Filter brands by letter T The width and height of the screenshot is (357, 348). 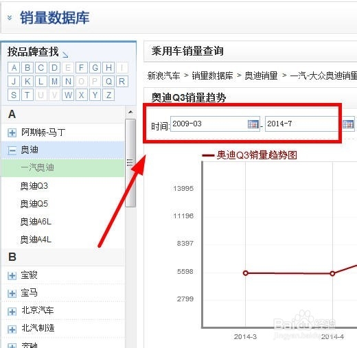point(27,95)
